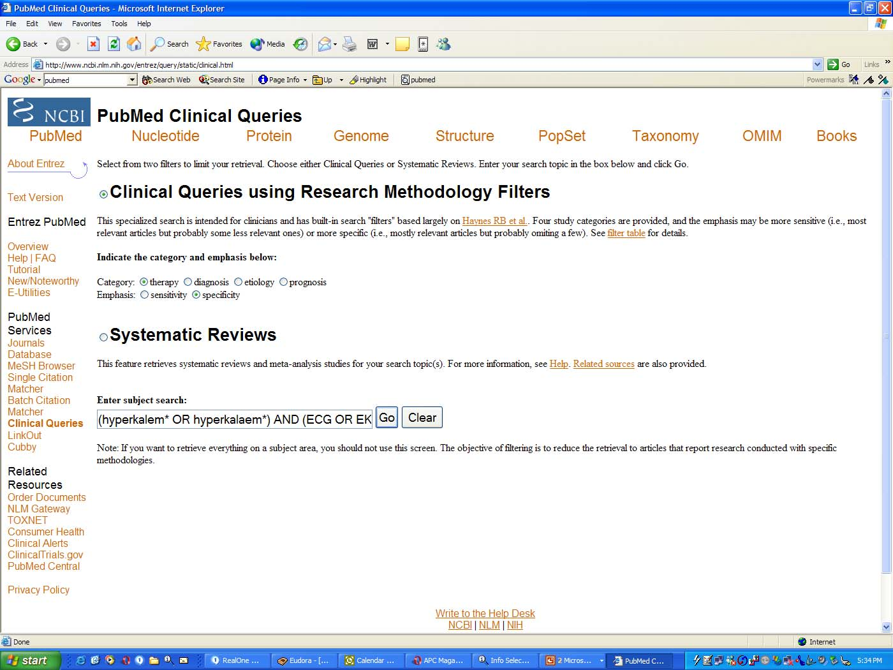Open the History clock icon
Image resolution: width=893 pixels, height=670 pixels.
pos(300,44)
